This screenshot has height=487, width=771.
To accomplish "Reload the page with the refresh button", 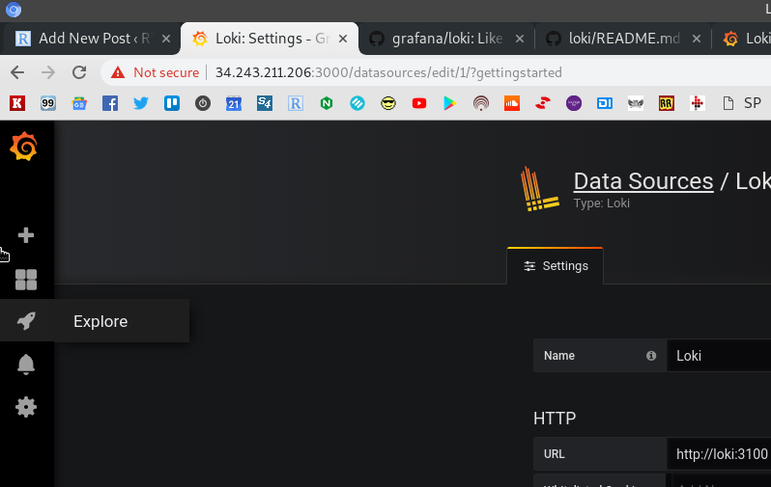I will point(79,72).
